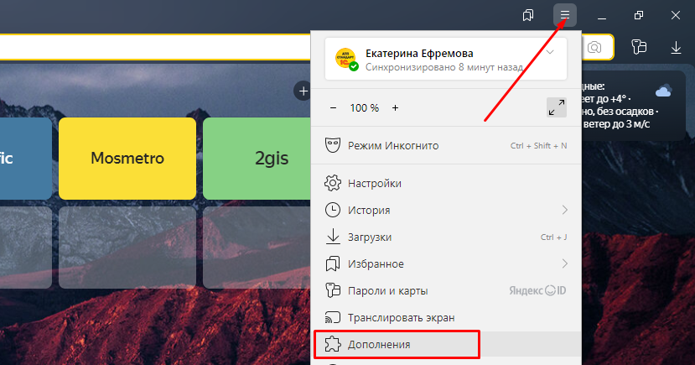Click the plus icon above the tiles
695x365 pixels.
click(x=302, y=90)
